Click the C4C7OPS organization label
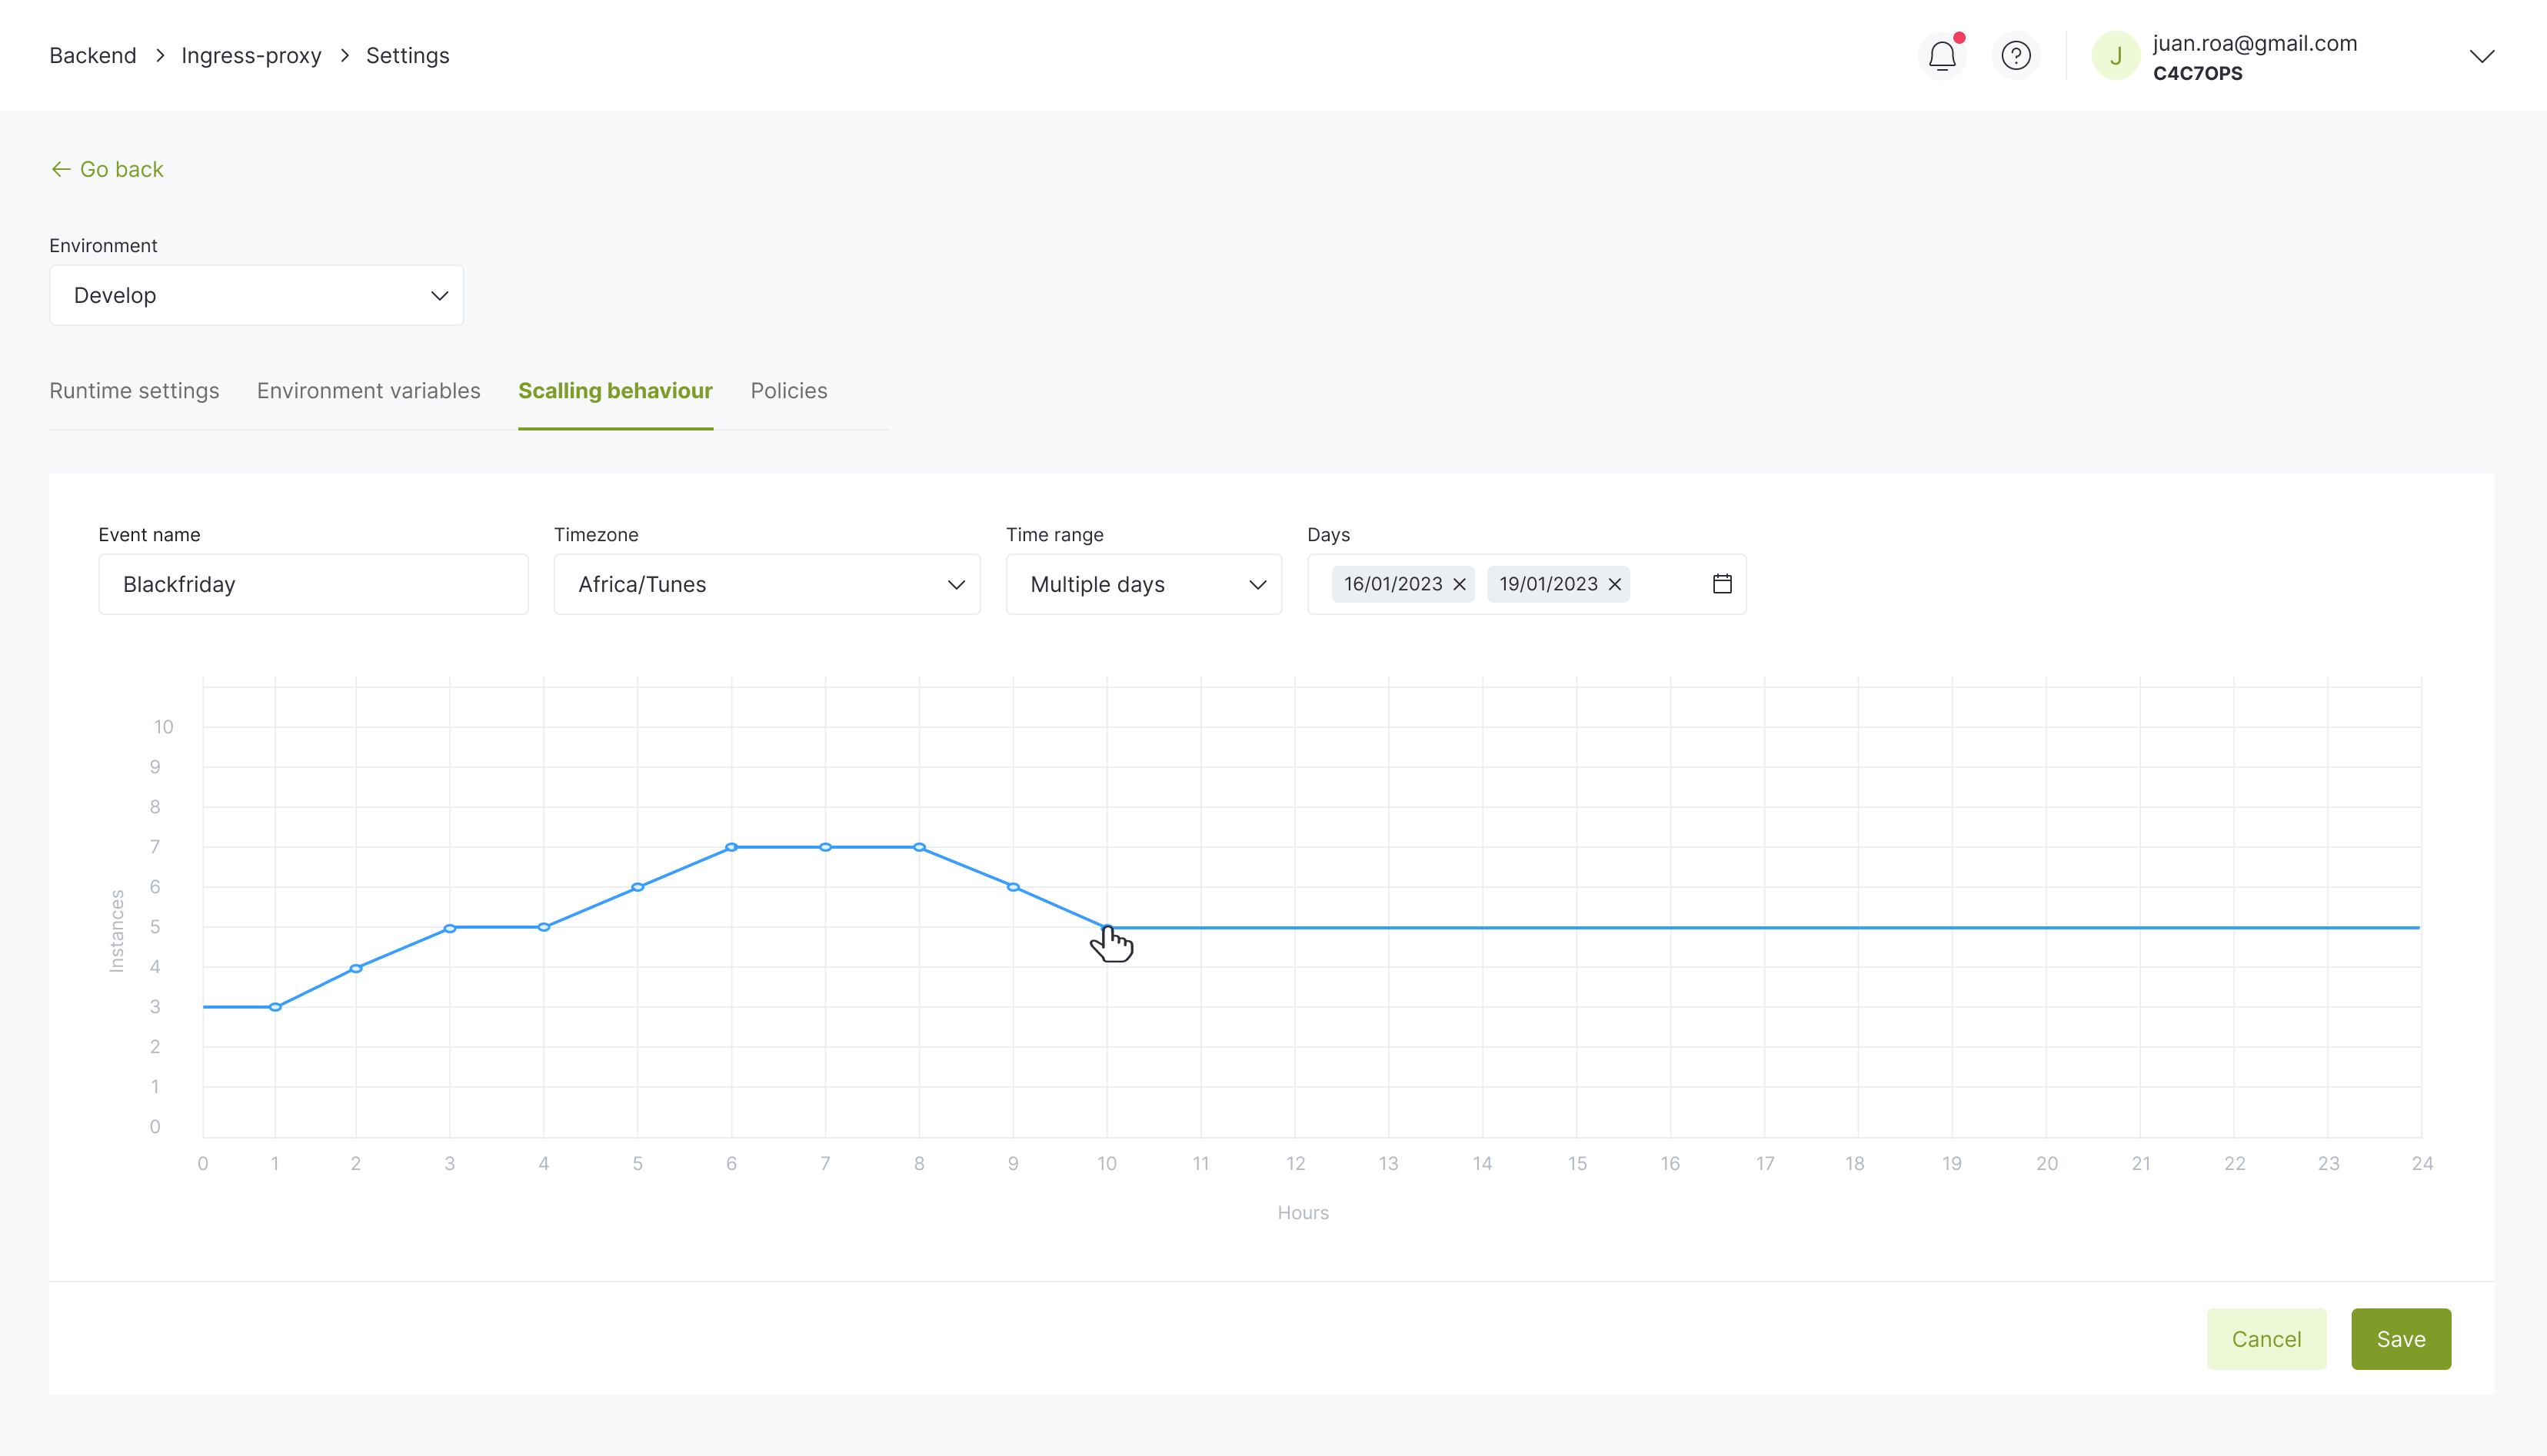2547x1456 pixels. pyautogui.click(x=2198, y=73)
